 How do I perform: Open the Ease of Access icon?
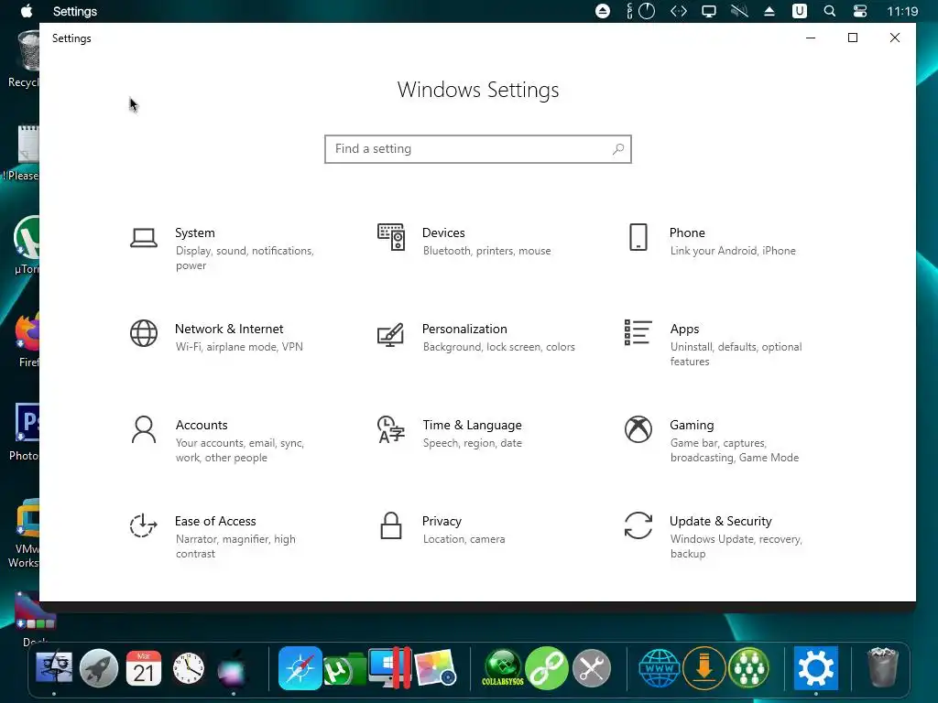tap(144, 525)
